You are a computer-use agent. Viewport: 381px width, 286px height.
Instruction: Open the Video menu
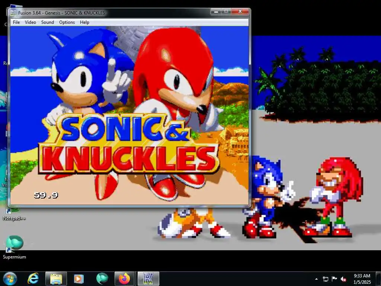31,22
